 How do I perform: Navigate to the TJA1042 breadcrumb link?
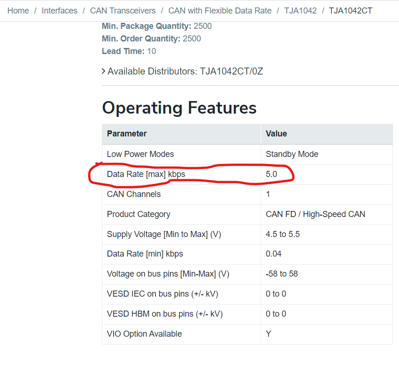(300, 10)
